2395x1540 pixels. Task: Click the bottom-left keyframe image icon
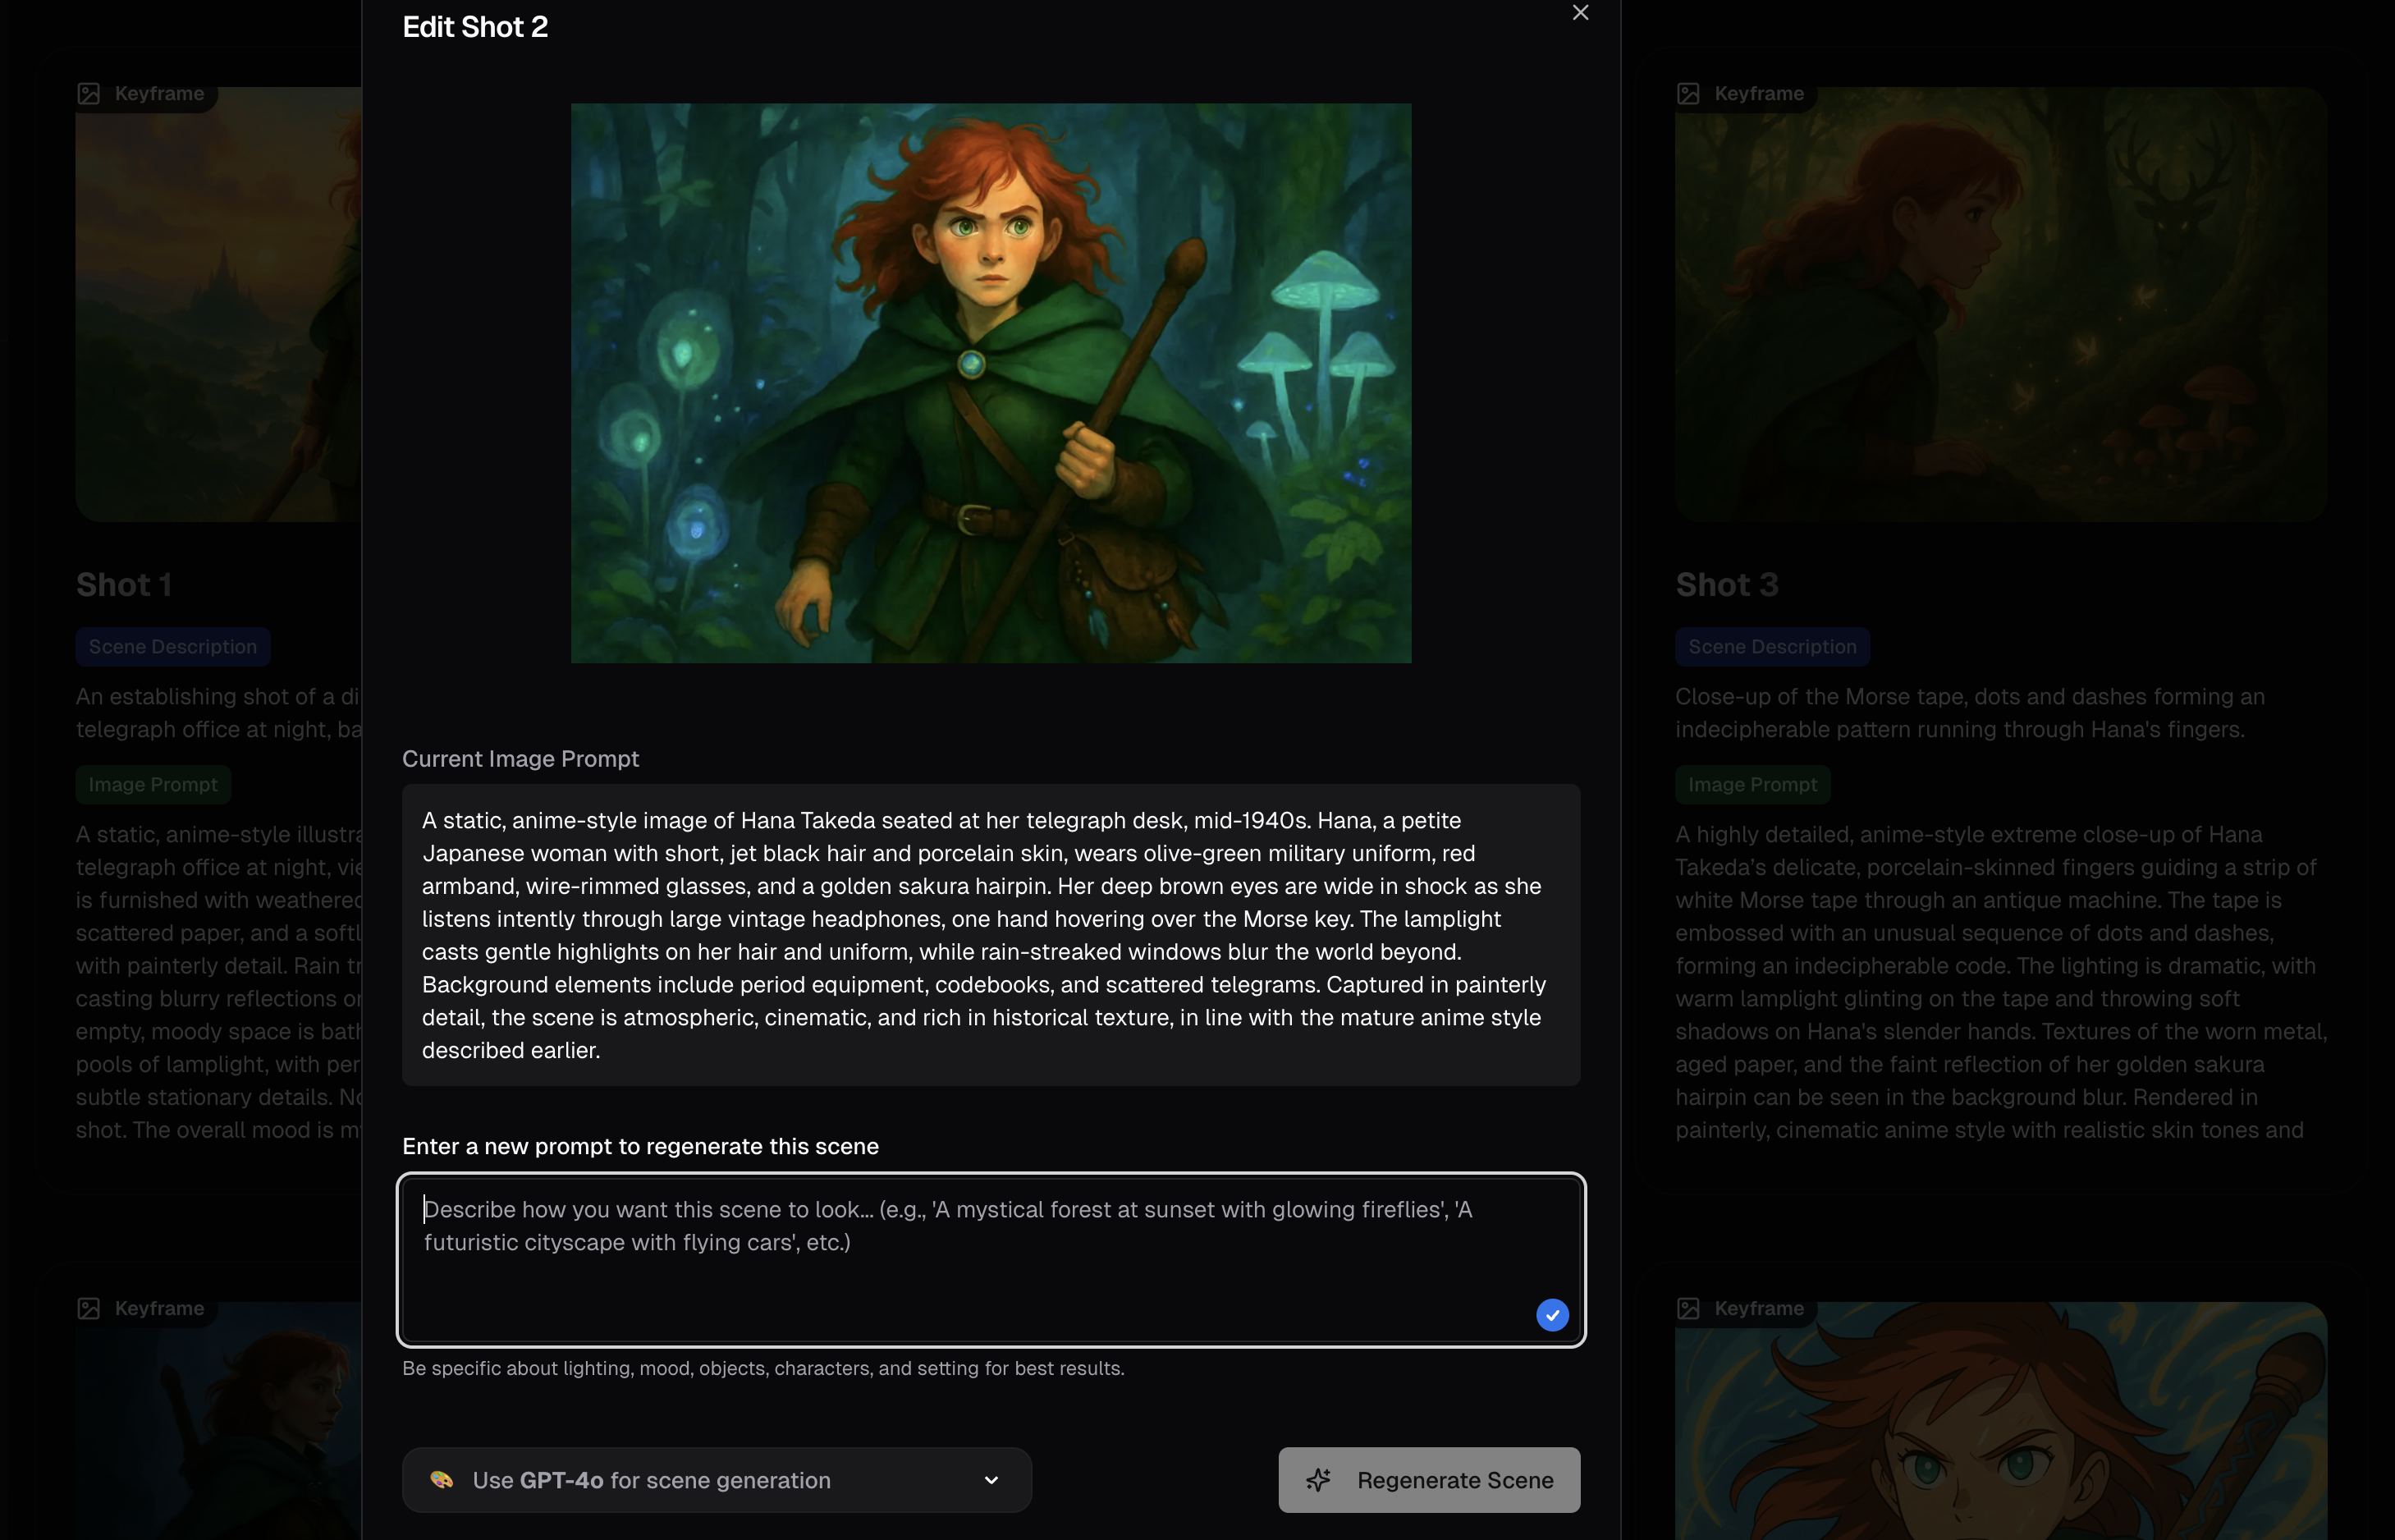pyautogui.click(x=89, y=1308)
